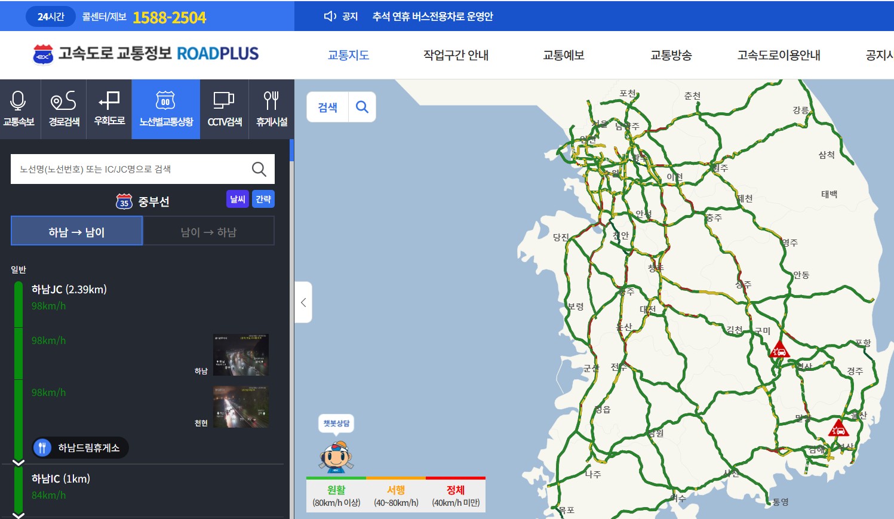Screen dimensions: 894x519
Task: Expand the chevron below 하남JC section
Action: click(19, 462)
